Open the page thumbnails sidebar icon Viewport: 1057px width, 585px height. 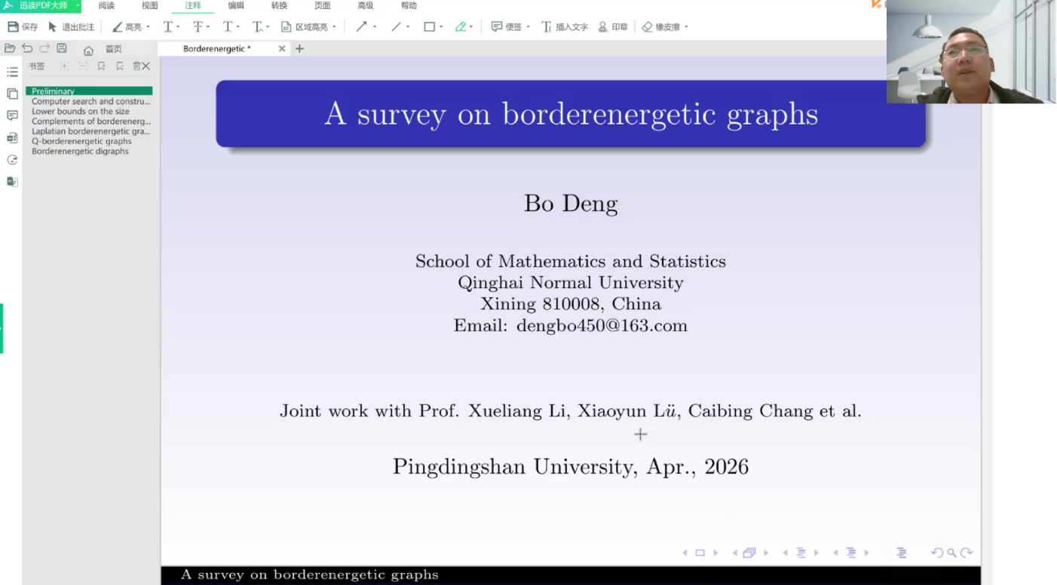point(12,94)
